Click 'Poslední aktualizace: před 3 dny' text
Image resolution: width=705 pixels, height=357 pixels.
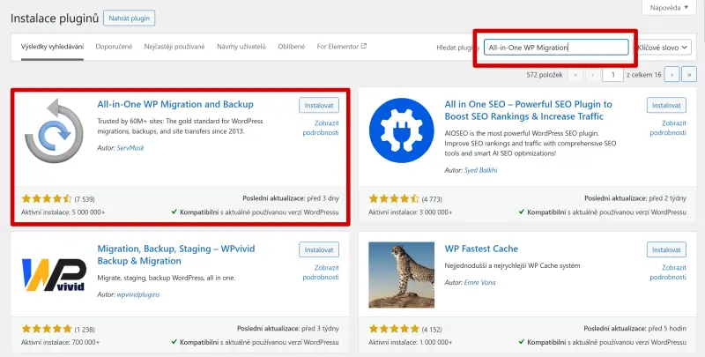coord(291,198)
